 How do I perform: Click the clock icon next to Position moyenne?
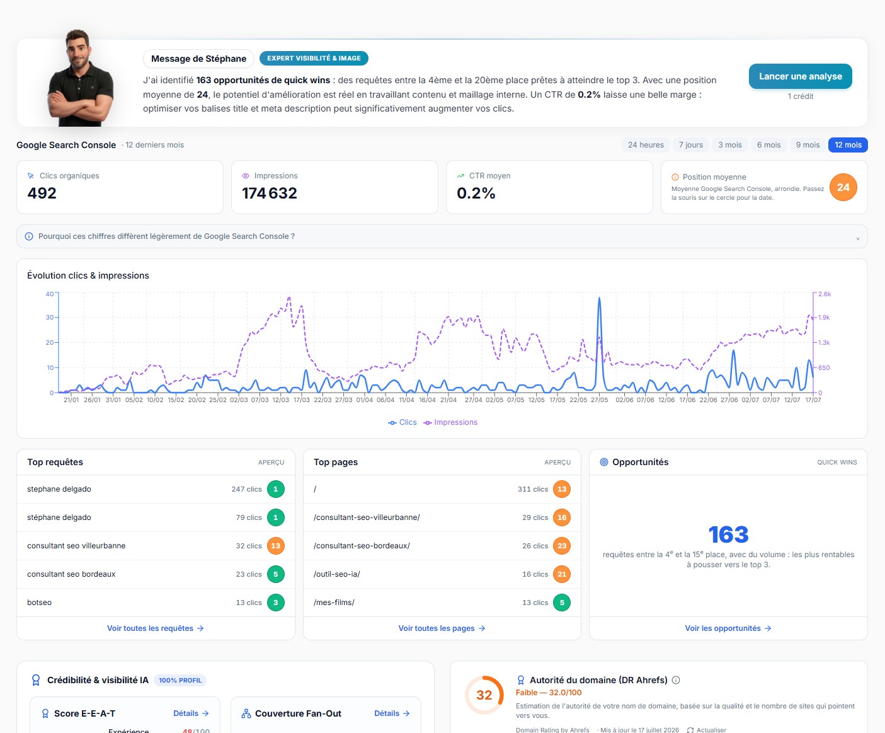click(x=675, y=177)
